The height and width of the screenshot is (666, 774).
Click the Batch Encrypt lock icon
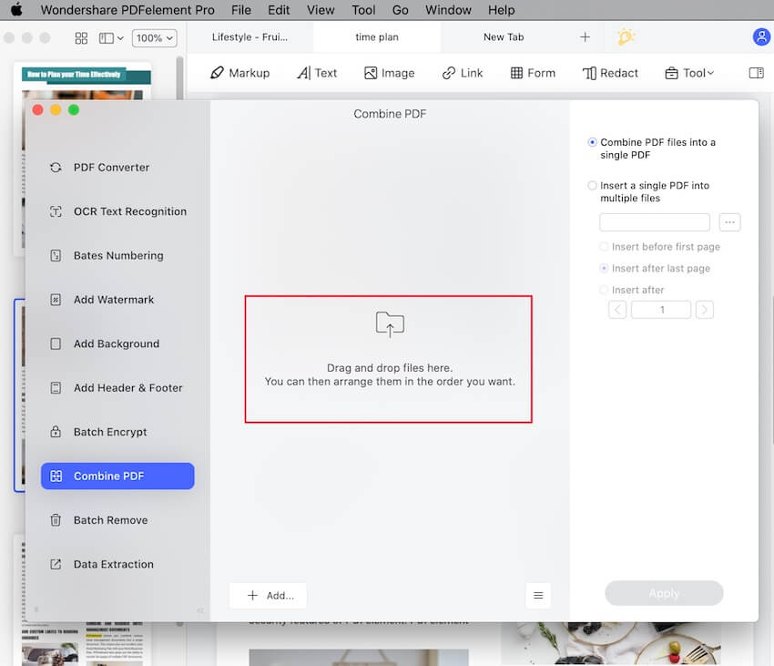[56, 432]
